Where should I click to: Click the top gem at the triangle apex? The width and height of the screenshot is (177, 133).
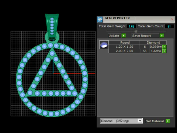(52, 54)
